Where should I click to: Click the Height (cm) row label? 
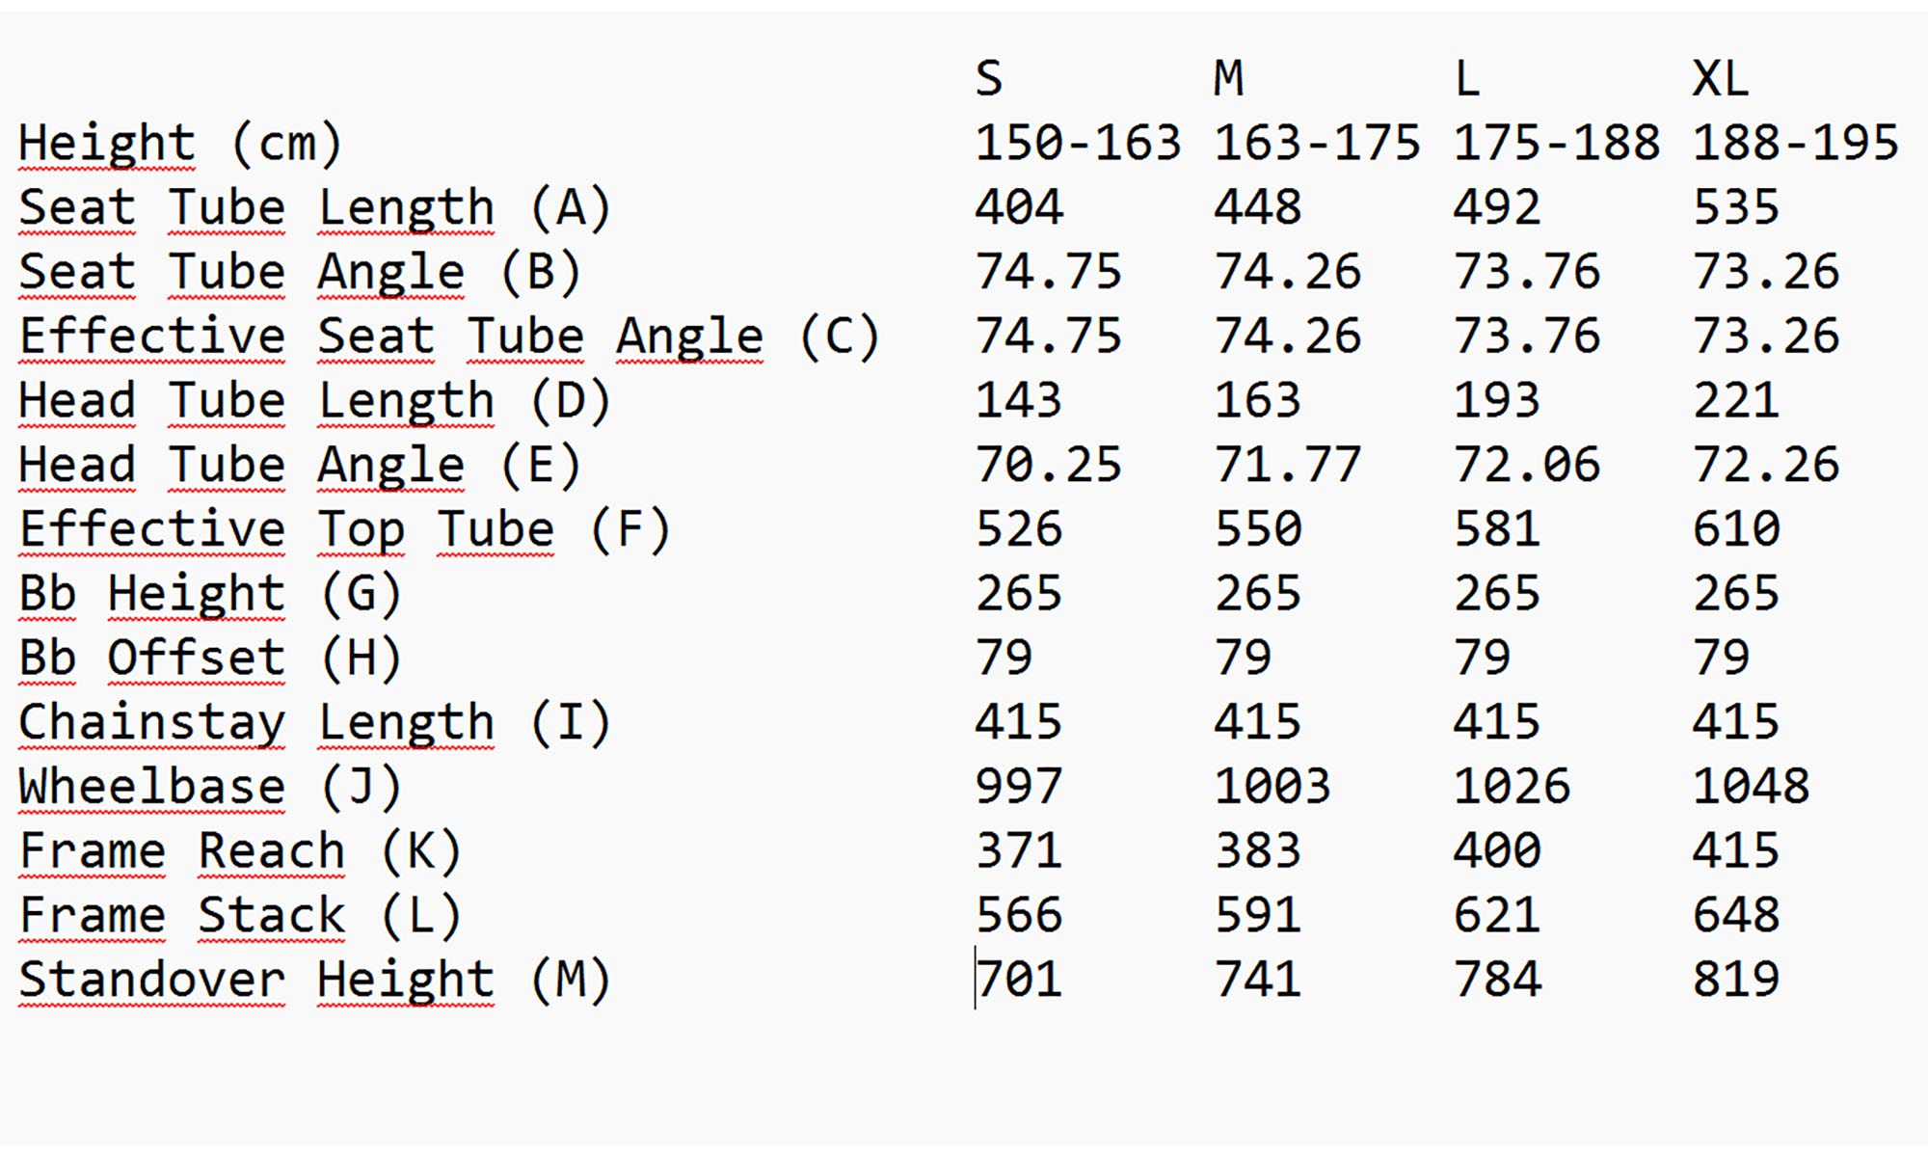pyautogui.click(x=180, y=144)
